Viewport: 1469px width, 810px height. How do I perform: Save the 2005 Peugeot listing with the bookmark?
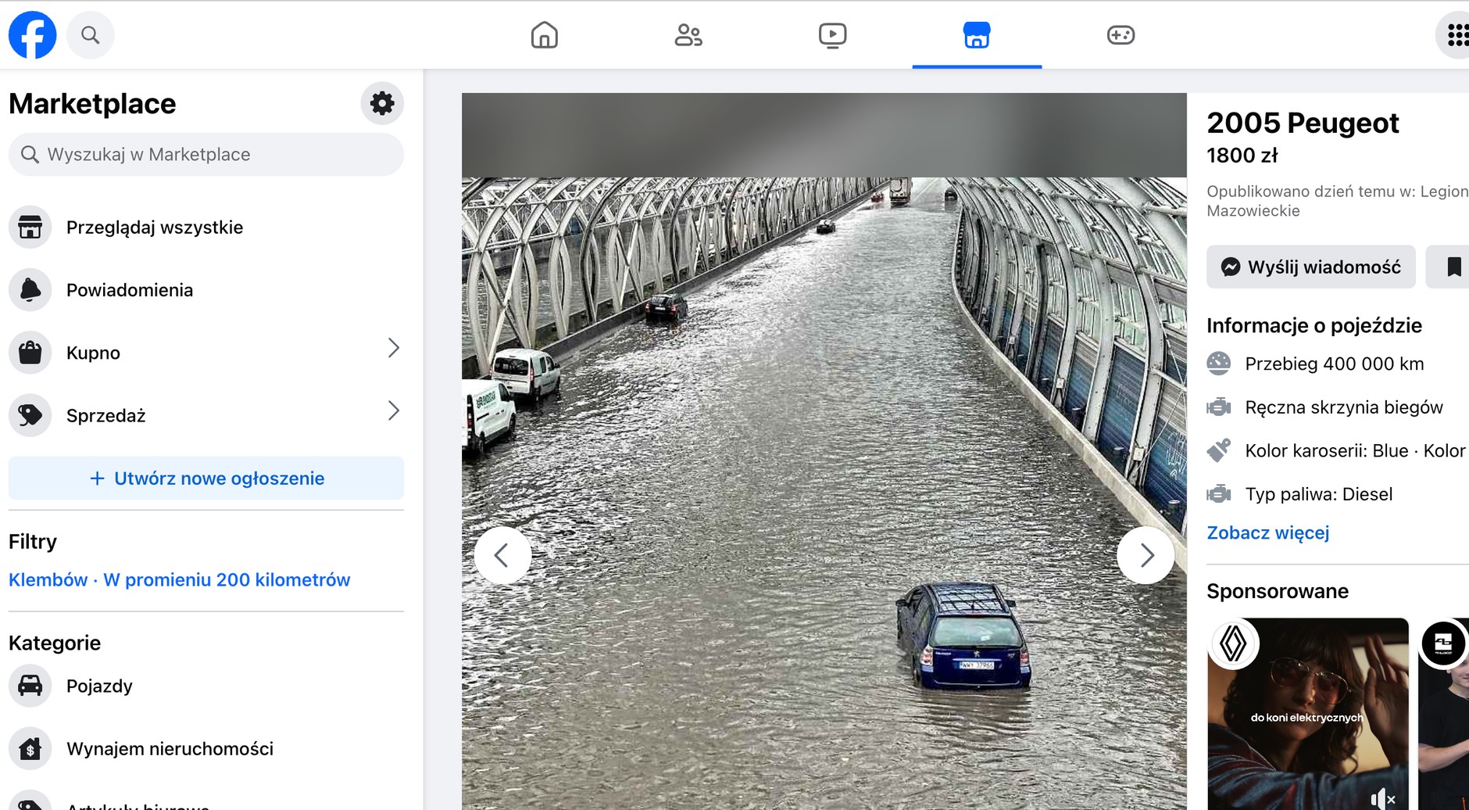(1455, 267)
